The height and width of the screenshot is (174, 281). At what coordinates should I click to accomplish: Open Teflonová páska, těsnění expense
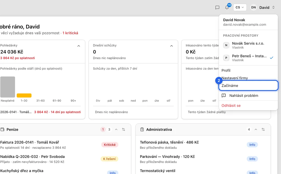click(169, 142)
